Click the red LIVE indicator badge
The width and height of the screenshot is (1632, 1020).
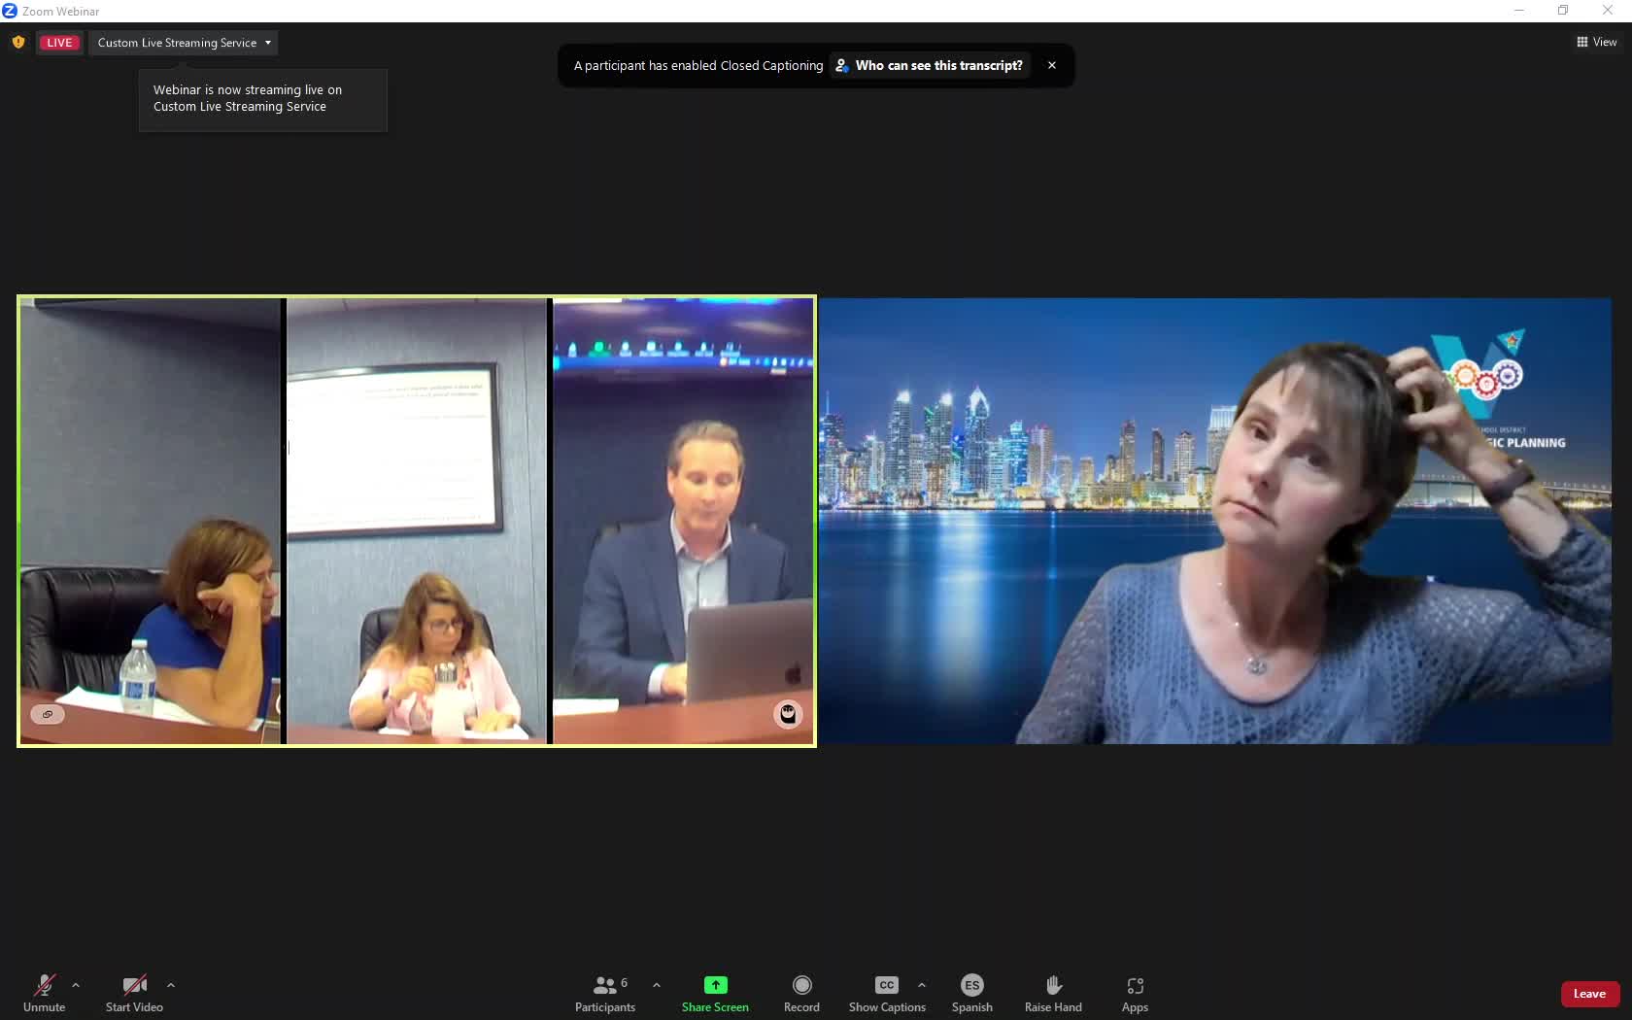(59, 43)
